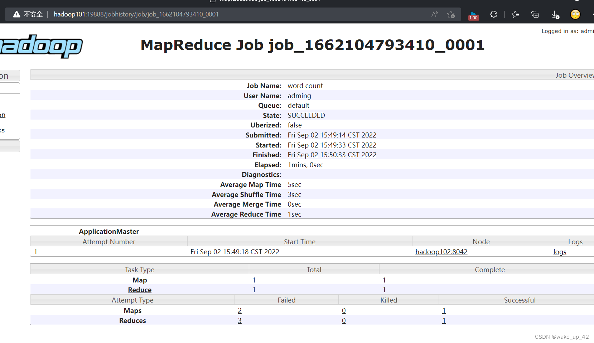594x343 pixels.
Task: Open the 1.00 speed extension icon
Action: click(473, 16)
